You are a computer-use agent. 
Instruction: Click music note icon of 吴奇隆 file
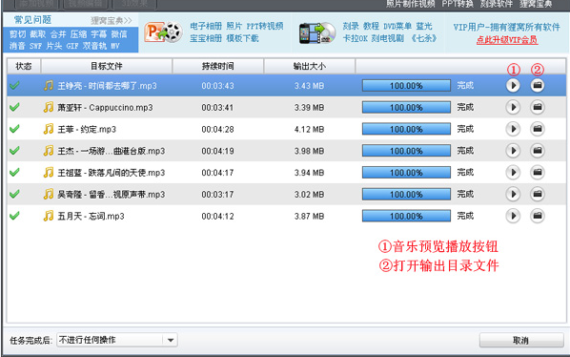pos(49,194)
